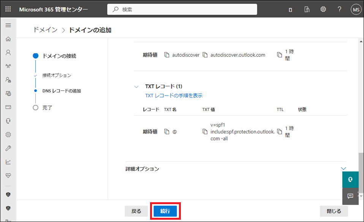Click the 閉じる button
This screenshot has height=222, width=364.
334,211
